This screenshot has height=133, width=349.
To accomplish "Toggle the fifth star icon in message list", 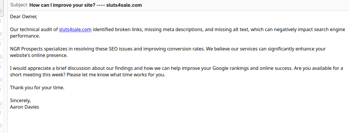I will tap(1, 102).
